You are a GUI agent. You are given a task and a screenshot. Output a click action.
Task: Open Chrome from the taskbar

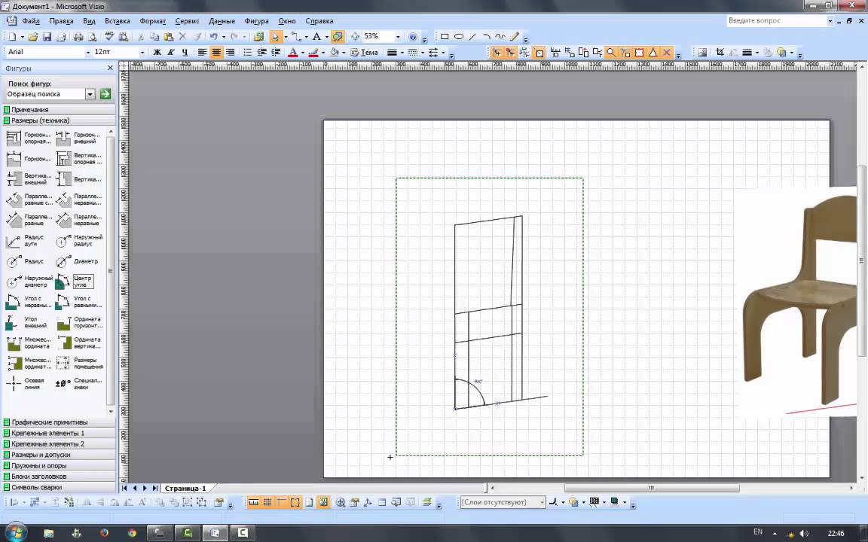[132, 533]
